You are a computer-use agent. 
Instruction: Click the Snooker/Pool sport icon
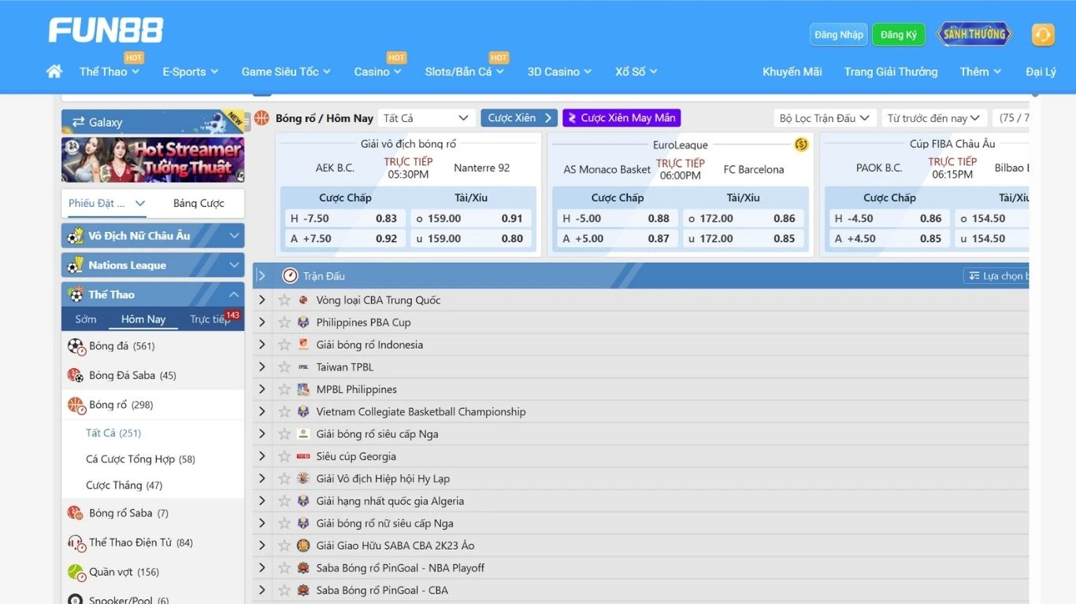76,598
